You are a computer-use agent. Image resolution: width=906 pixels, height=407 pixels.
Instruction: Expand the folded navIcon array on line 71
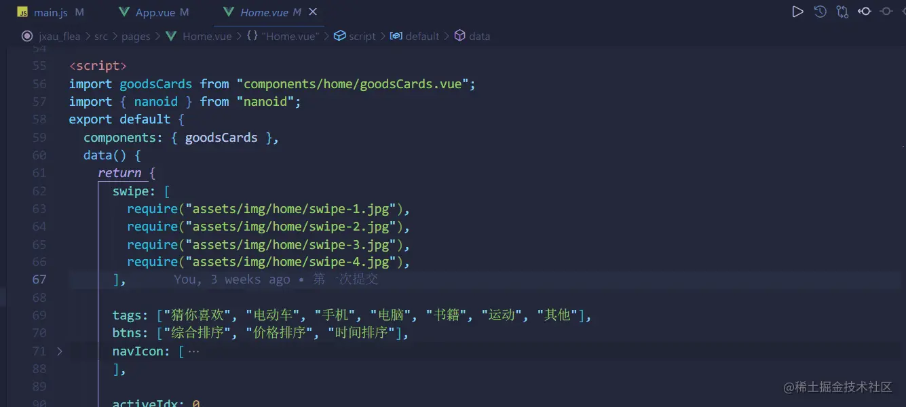tap(60, 351)
